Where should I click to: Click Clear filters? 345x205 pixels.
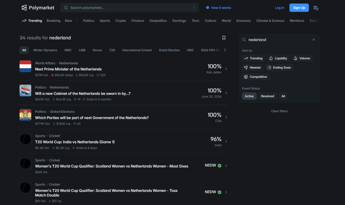279,111
